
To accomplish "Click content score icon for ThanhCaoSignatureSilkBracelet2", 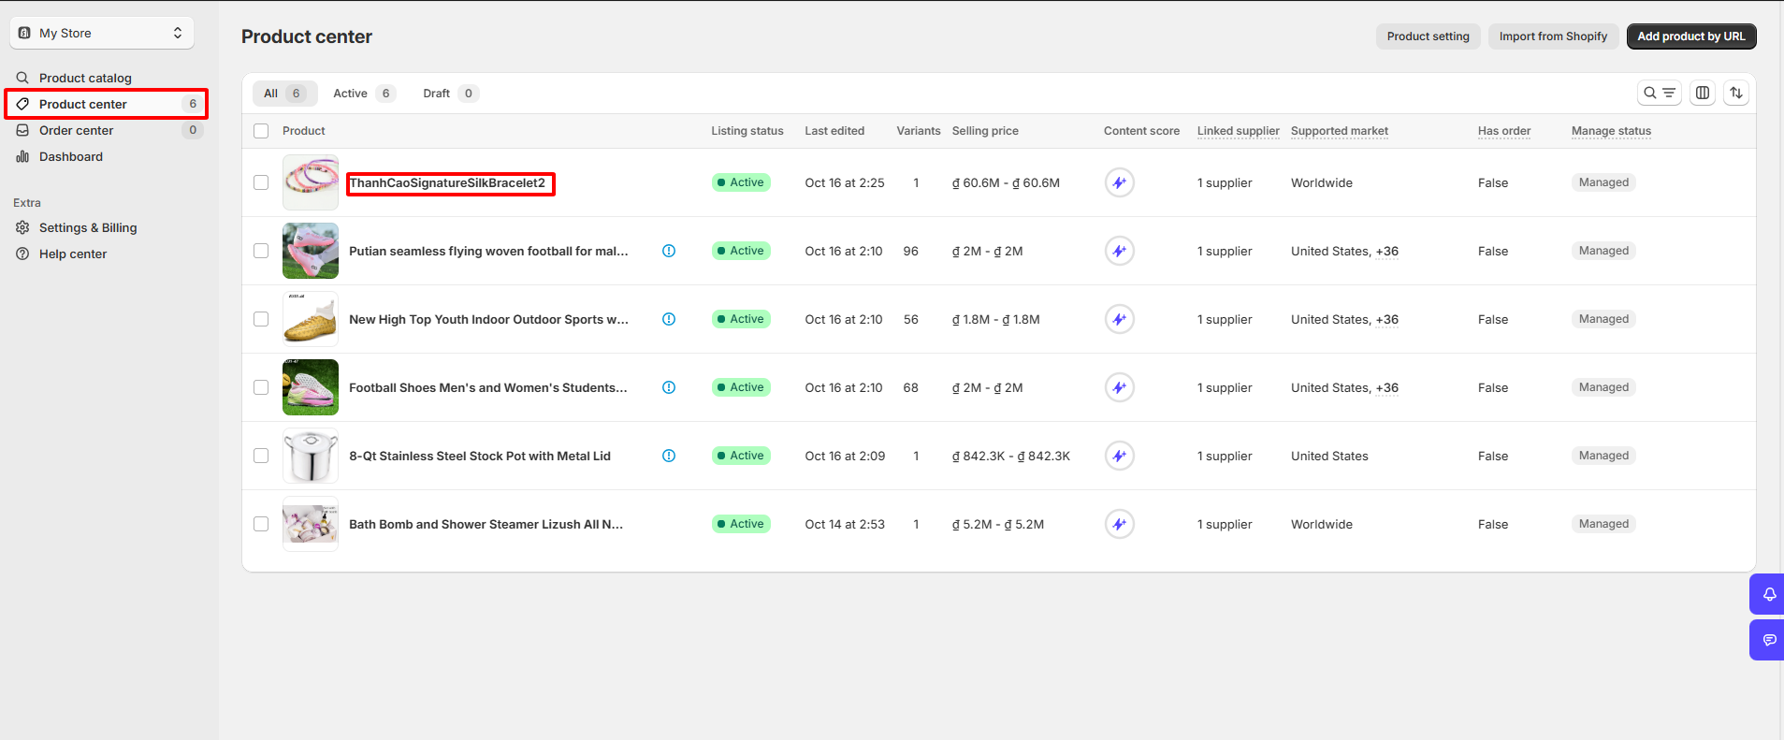I will tap(1119, 182).
